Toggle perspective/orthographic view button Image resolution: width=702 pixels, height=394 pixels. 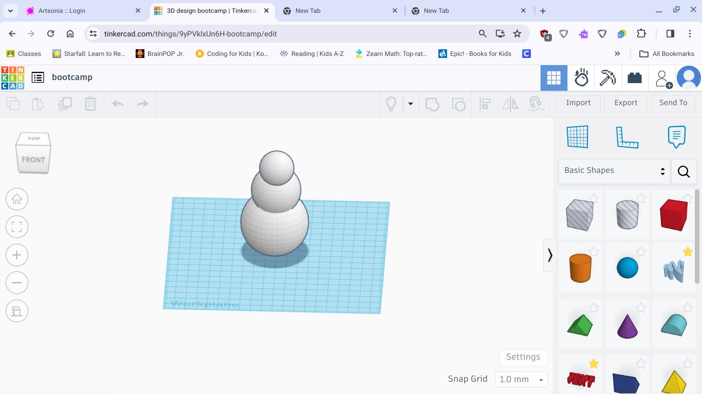tap(17, 311)
